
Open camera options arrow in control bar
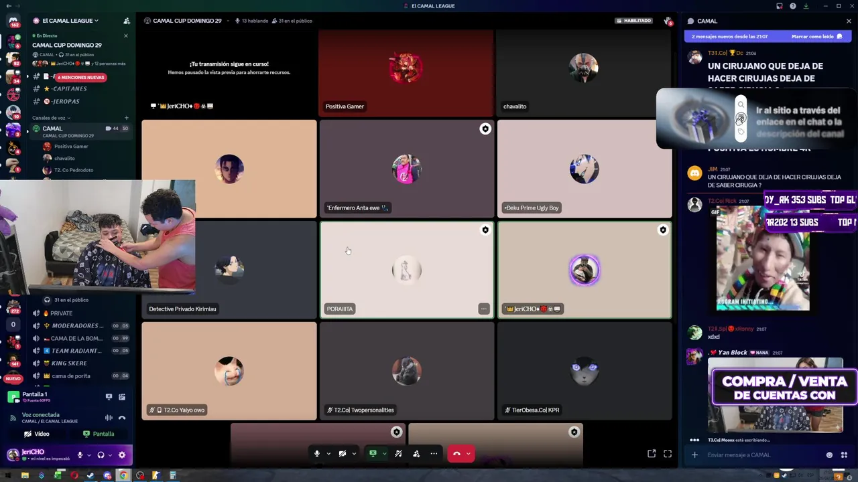pos(354,454)
